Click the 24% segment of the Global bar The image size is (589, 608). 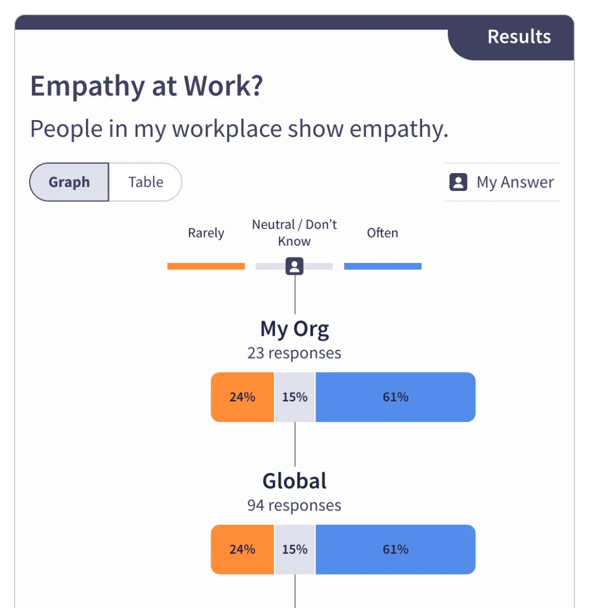(x=242, y=549)
